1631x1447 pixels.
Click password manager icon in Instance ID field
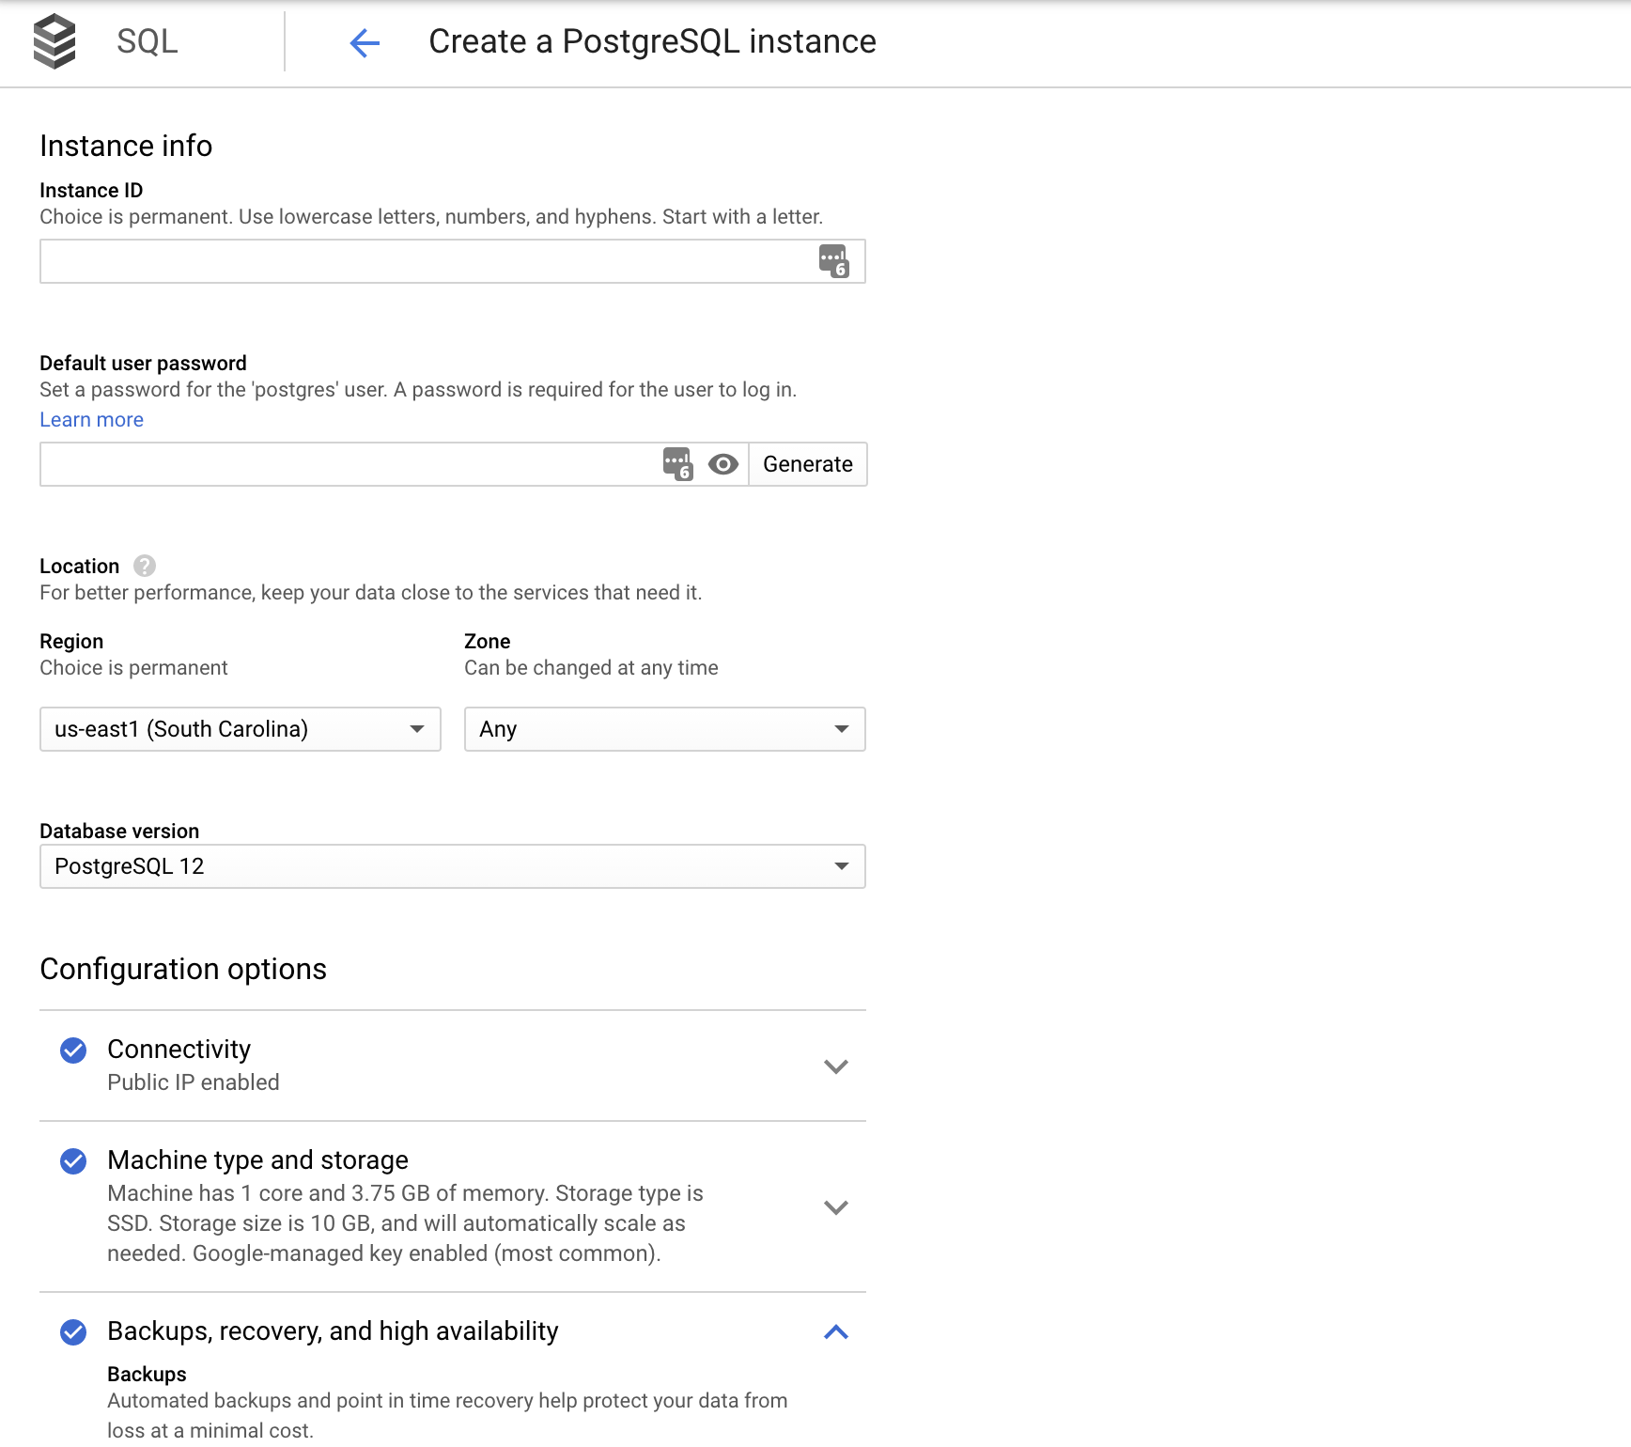click(833, 261)
